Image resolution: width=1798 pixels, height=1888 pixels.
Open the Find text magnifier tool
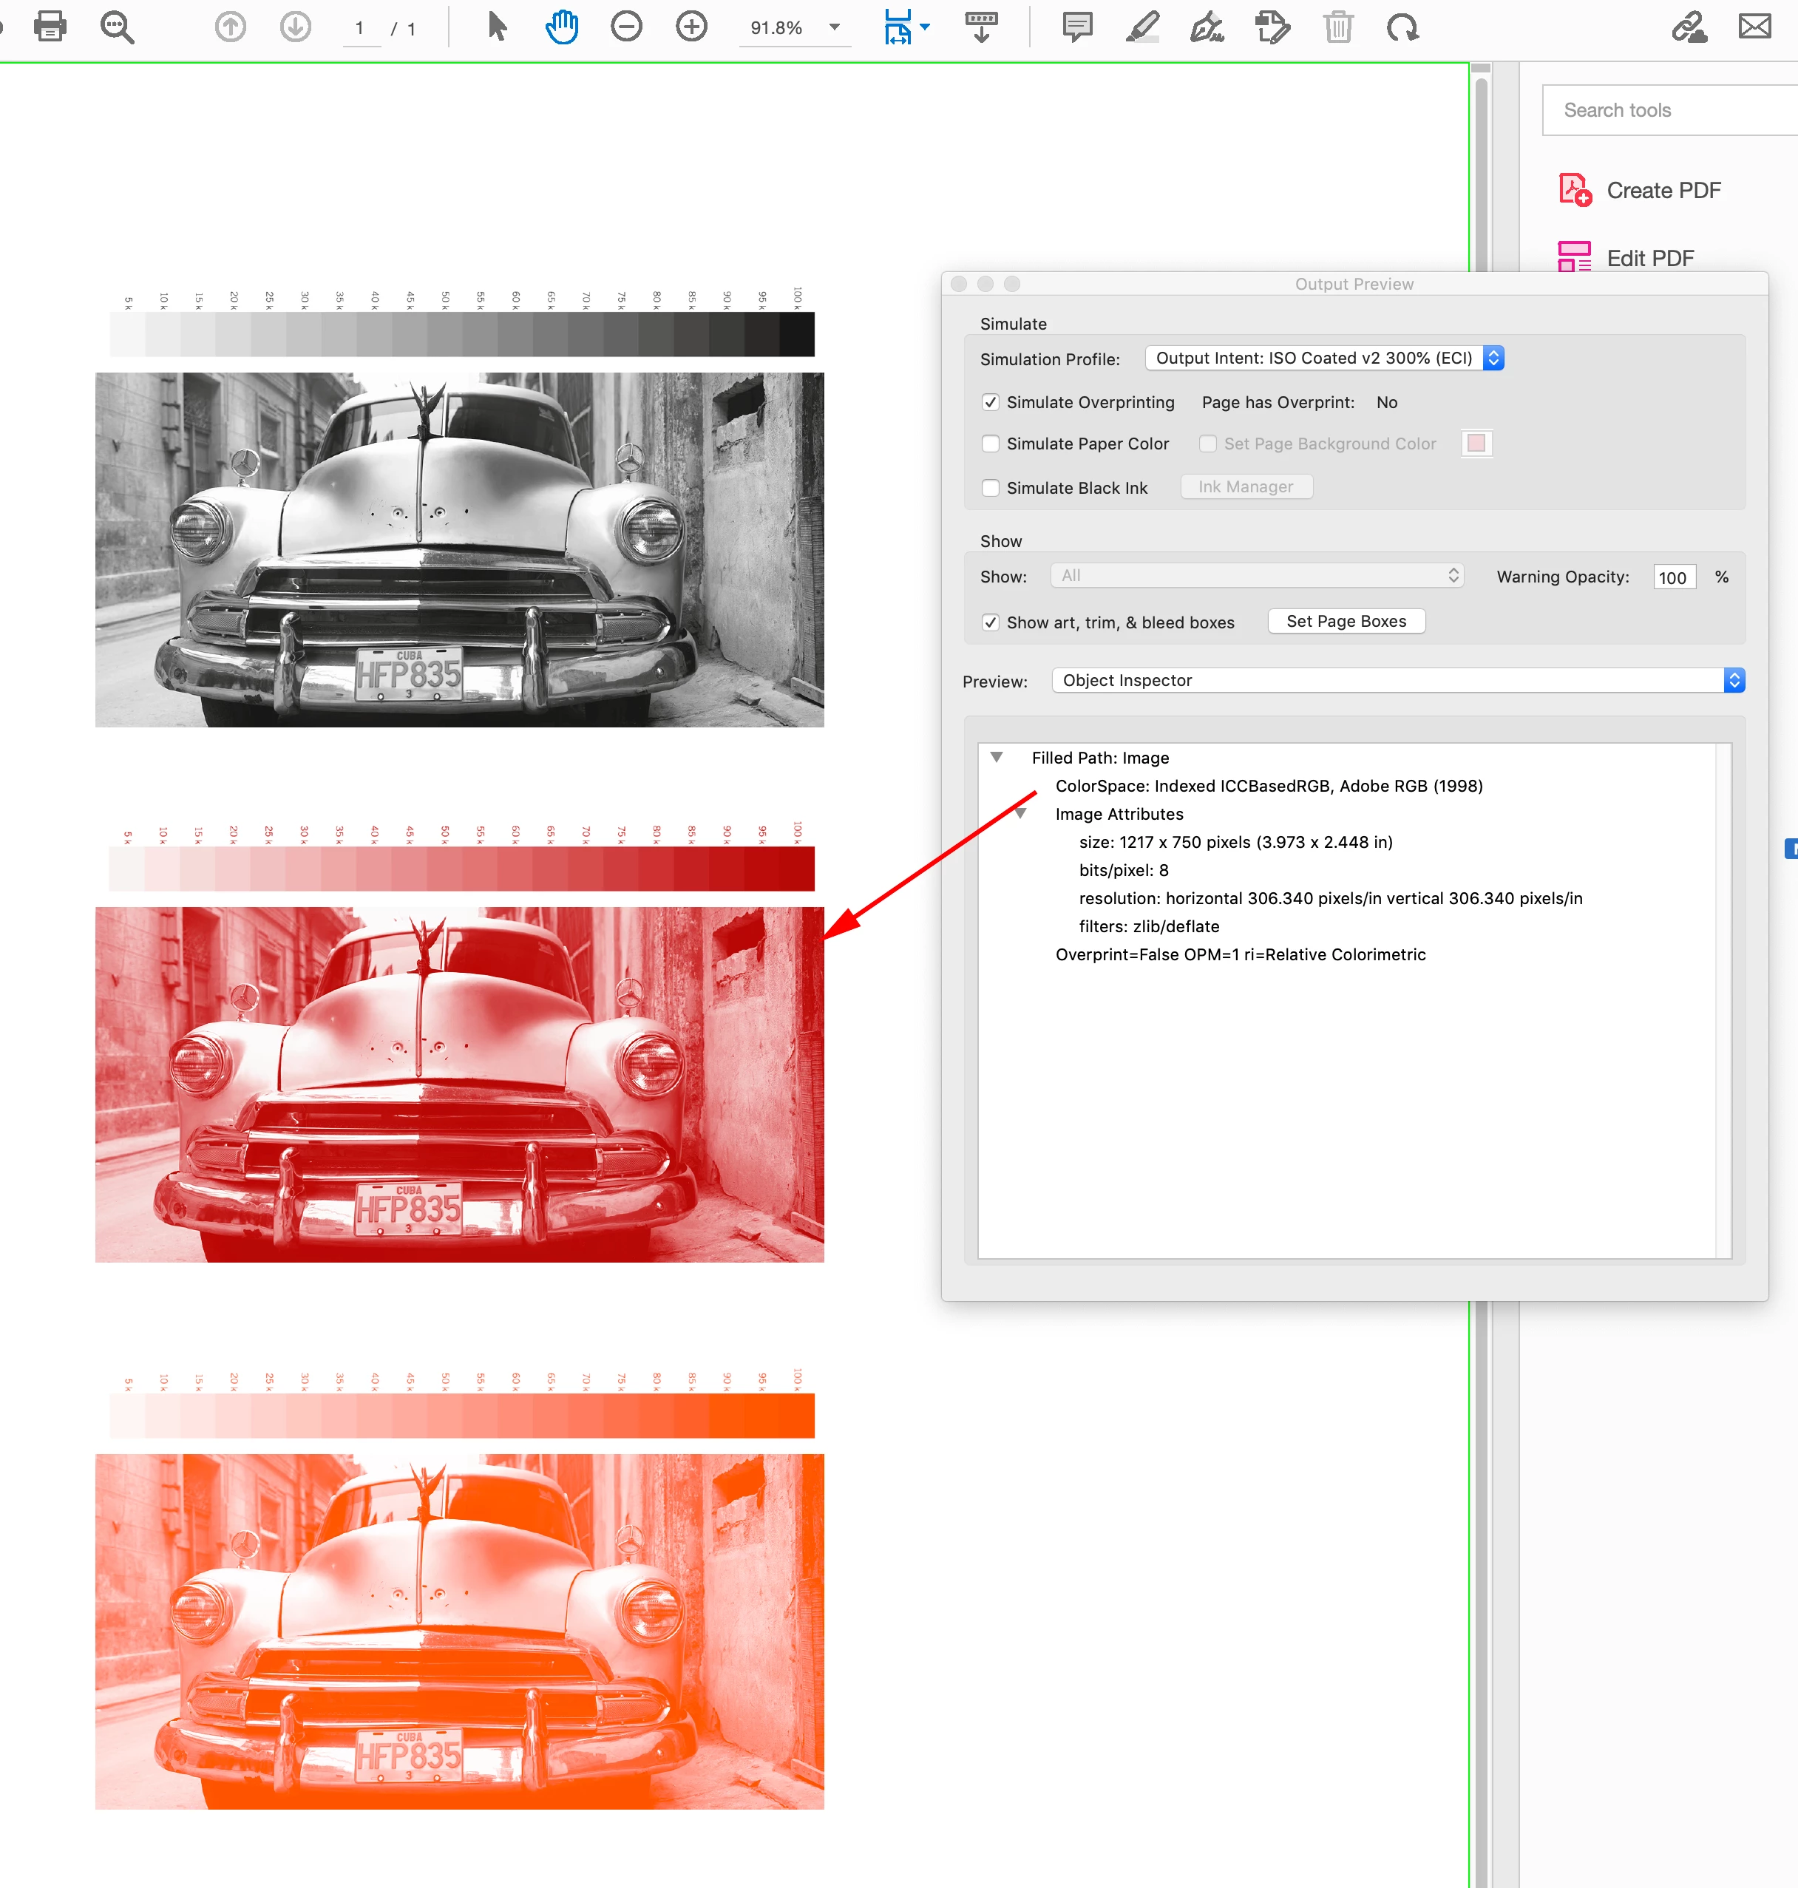(x=117, y=27)
